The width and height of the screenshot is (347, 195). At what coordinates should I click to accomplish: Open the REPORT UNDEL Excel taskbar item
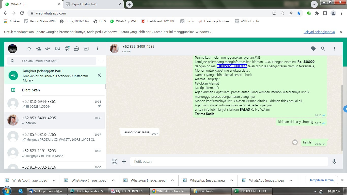pos(252,191)
